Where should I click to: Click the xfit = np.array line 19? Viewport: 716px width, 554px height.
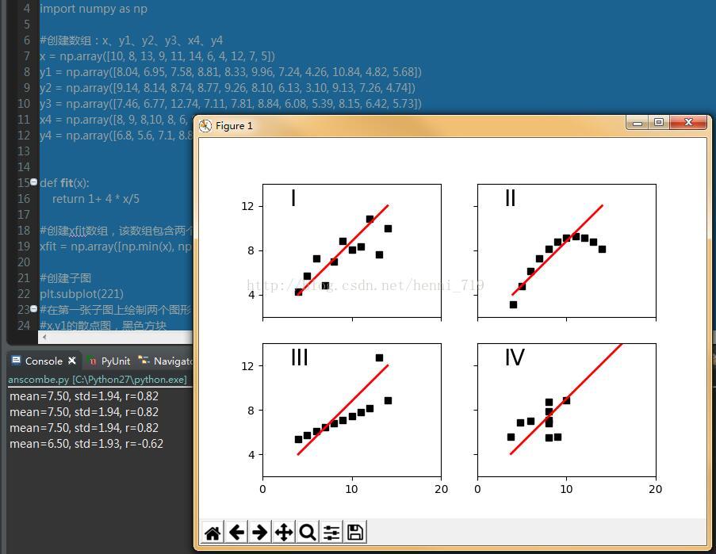(116, 246)
